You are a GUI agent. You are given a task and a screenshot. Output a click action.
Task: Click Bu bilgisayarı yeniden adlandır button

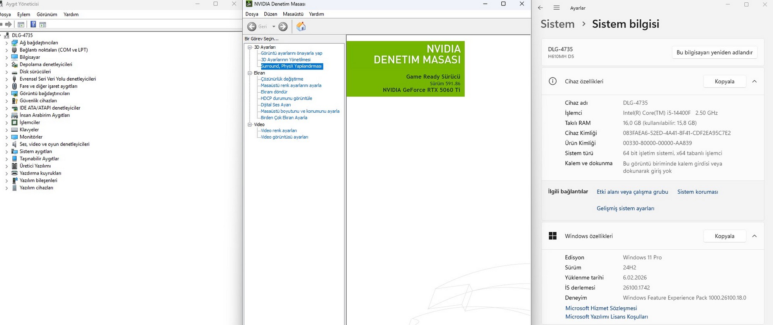click(714, 52)
